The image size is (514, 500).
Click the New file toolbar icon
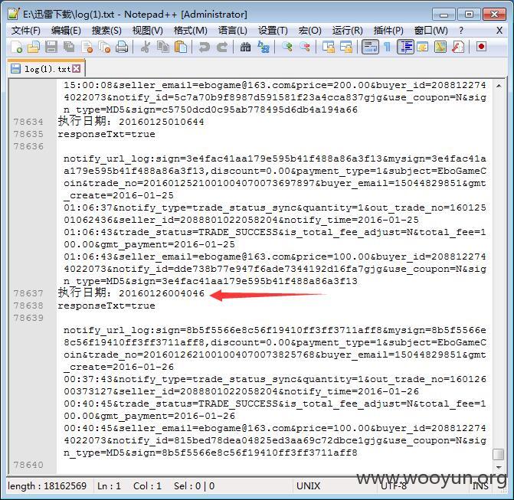point(16,47)
